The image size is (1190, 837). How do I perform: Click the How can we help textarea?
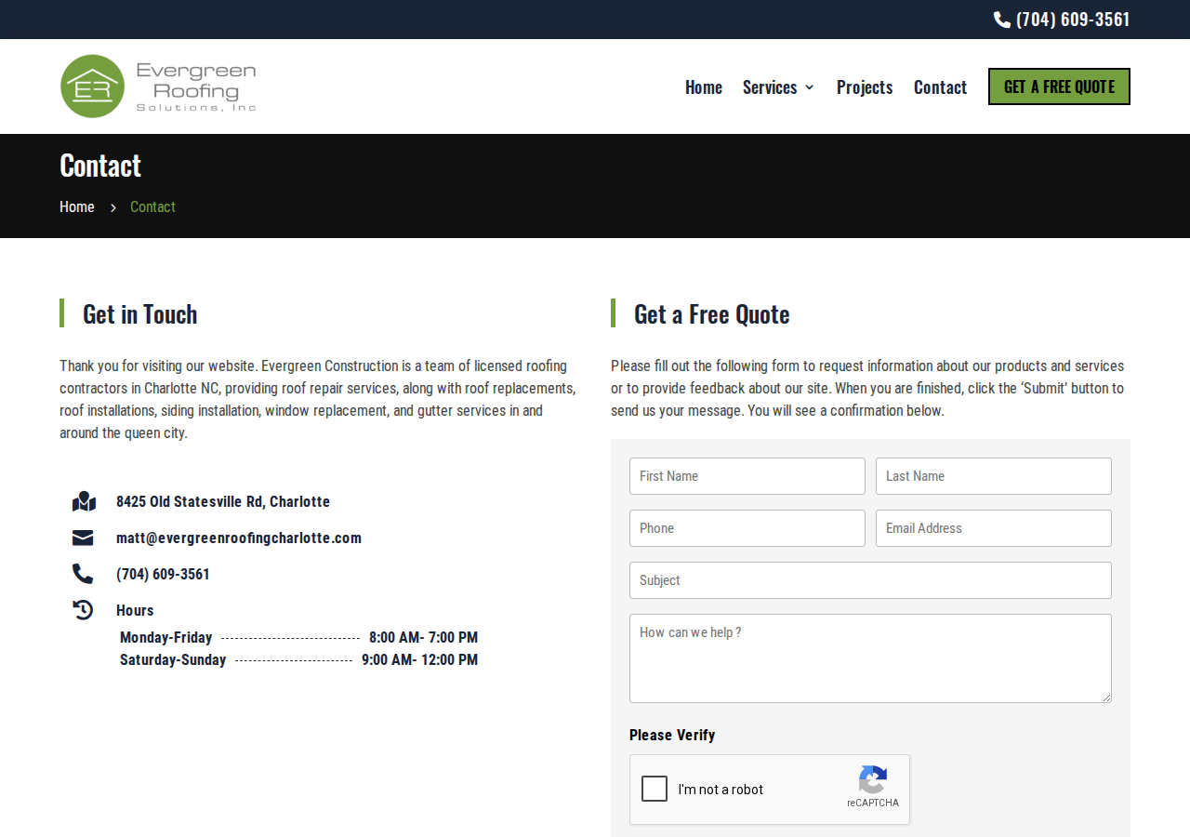[x=870, y=658]
